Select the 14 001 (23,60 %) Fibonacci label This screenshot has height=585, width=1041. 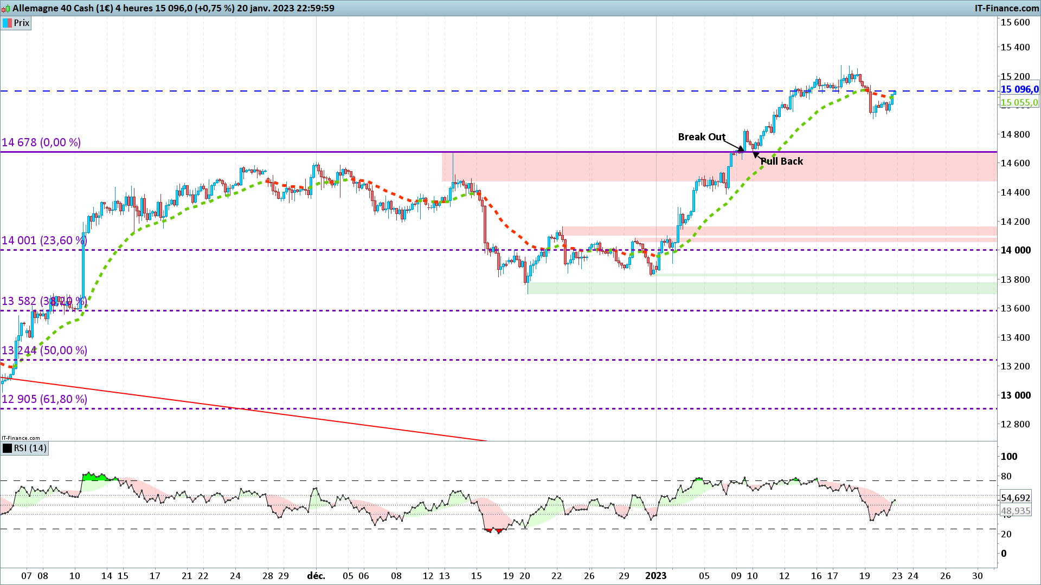click(x=43, y=240)
